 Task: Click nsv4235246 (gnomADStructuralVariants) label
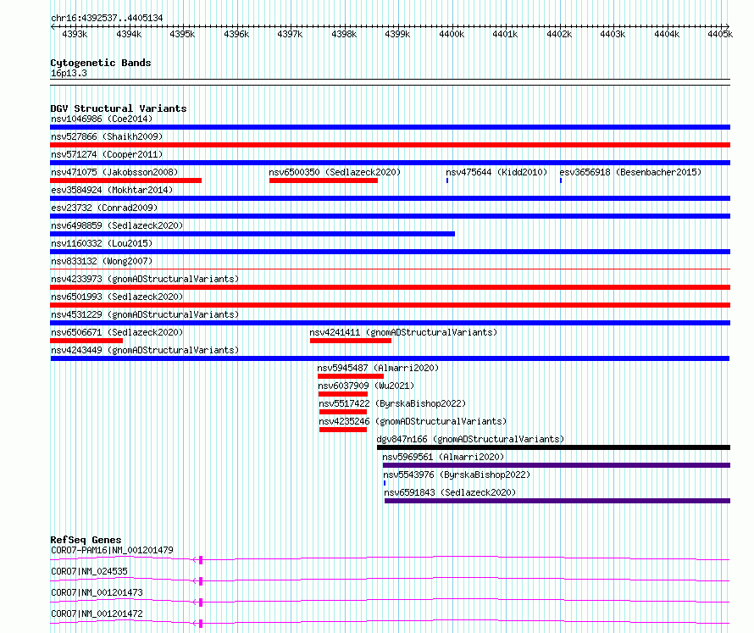[x=413, y=421]
